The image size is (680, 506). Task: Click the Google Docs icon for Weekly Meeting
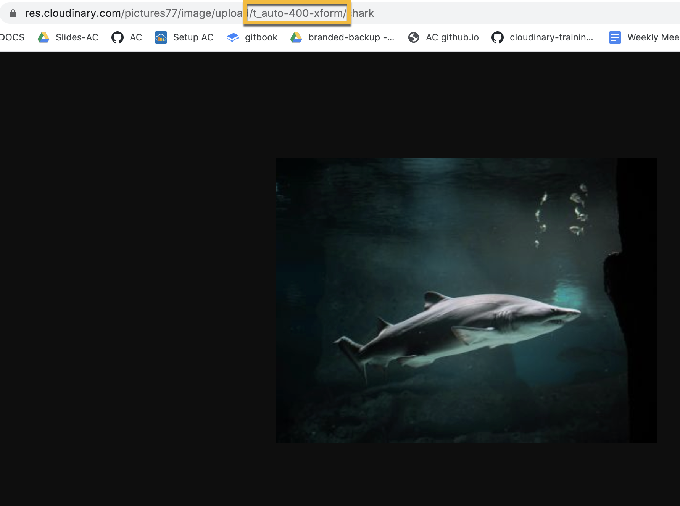[615, 37]
